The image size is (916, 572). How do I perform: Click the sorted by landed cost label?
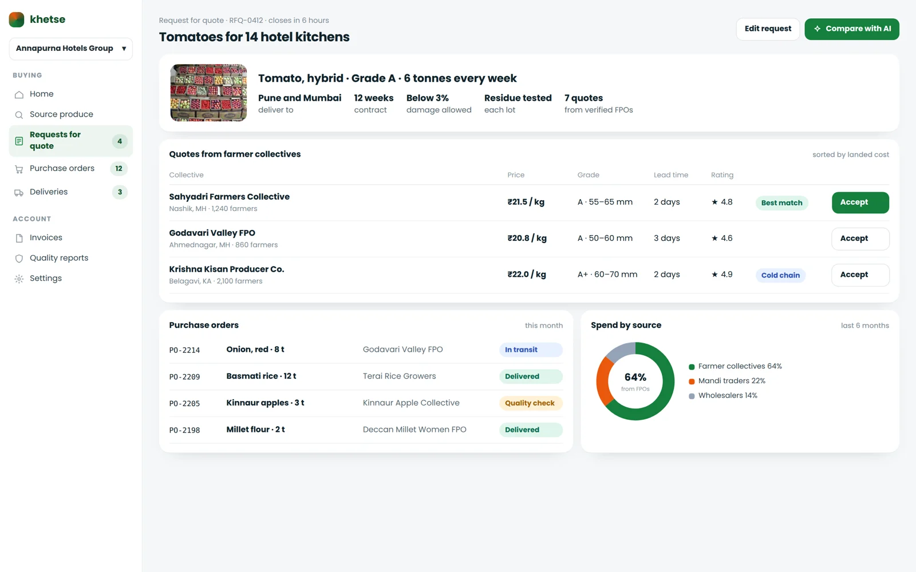851,154
